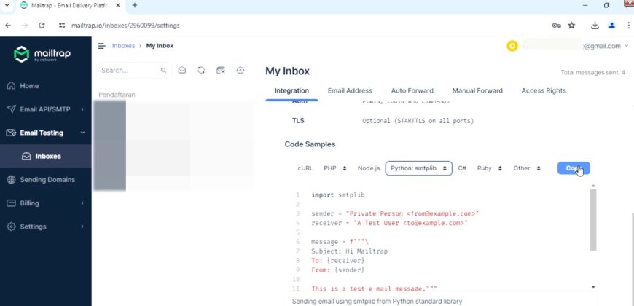Expand the Settings sidebar menu
634x306 pixels.
click(x=46, y=227)
